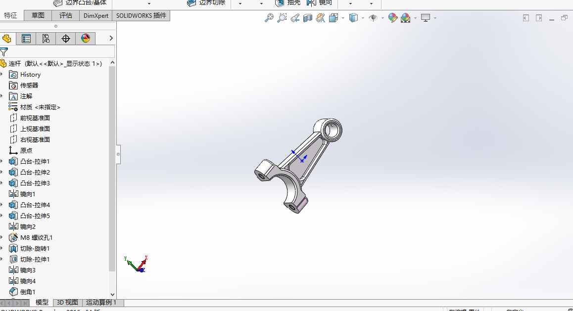Click the feature tree scrollbar down arrow

point(112,294)
